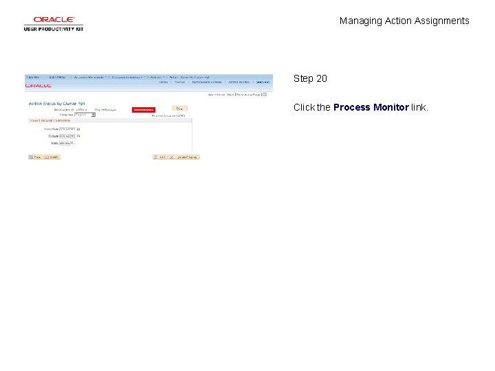Open the Favorites menu
The image size is (495, 371).
click(x=34, y=77)
